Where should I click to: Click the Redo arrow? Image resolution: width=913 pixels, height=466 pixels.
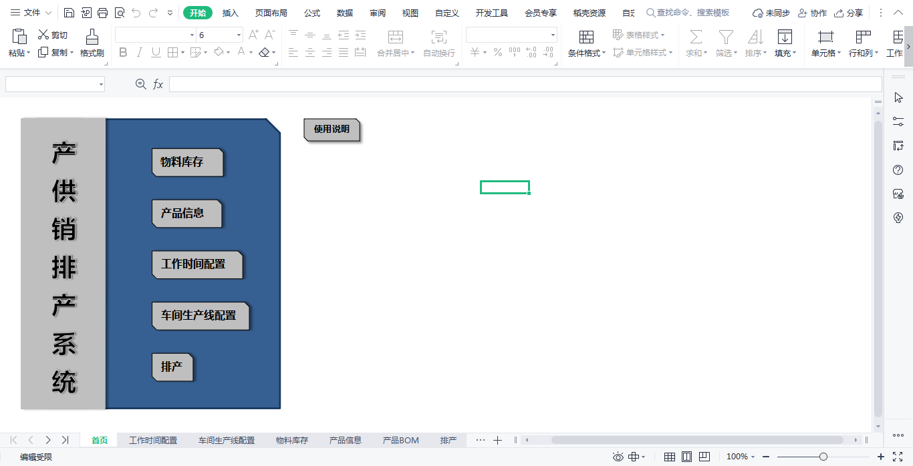[x=153, y=13]
